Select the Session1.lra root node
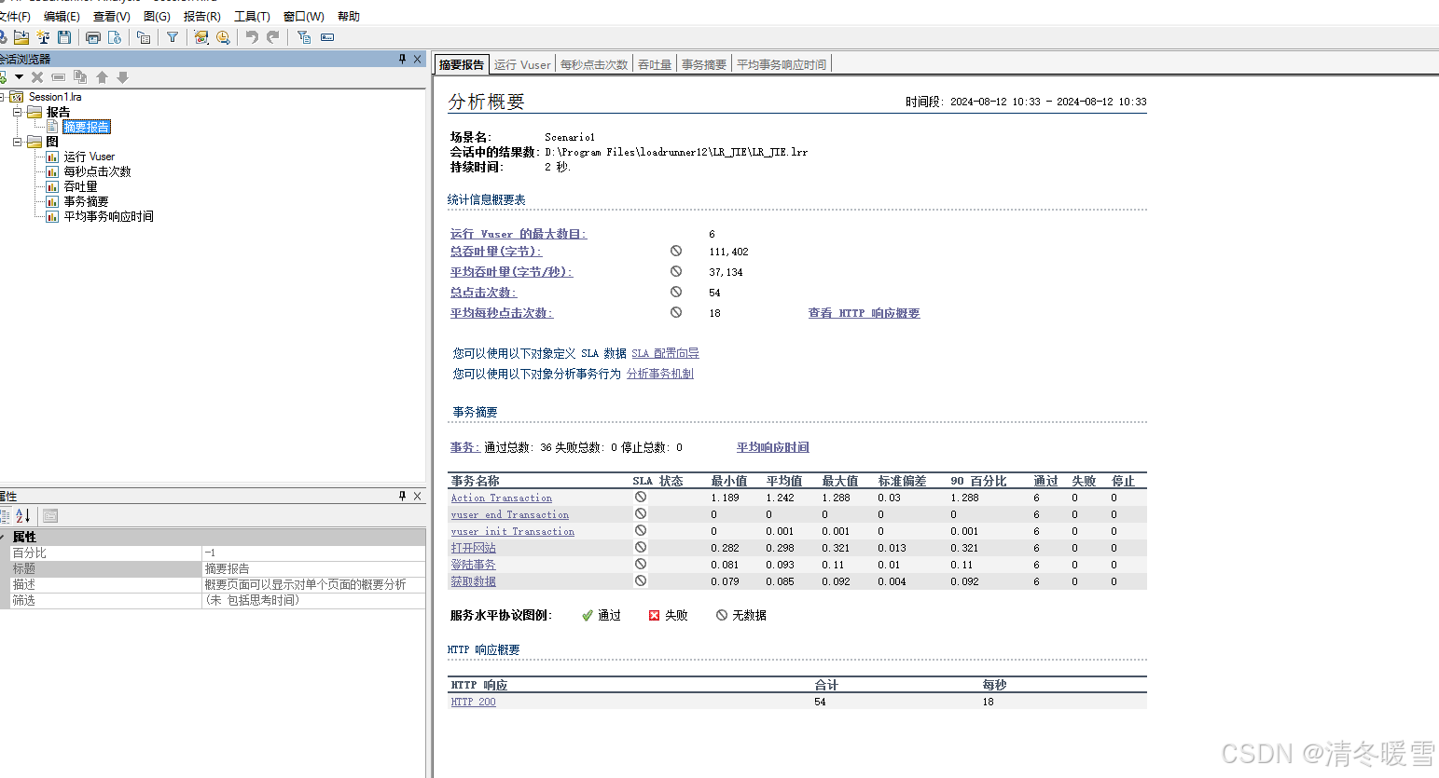 [x=55, y=97]
